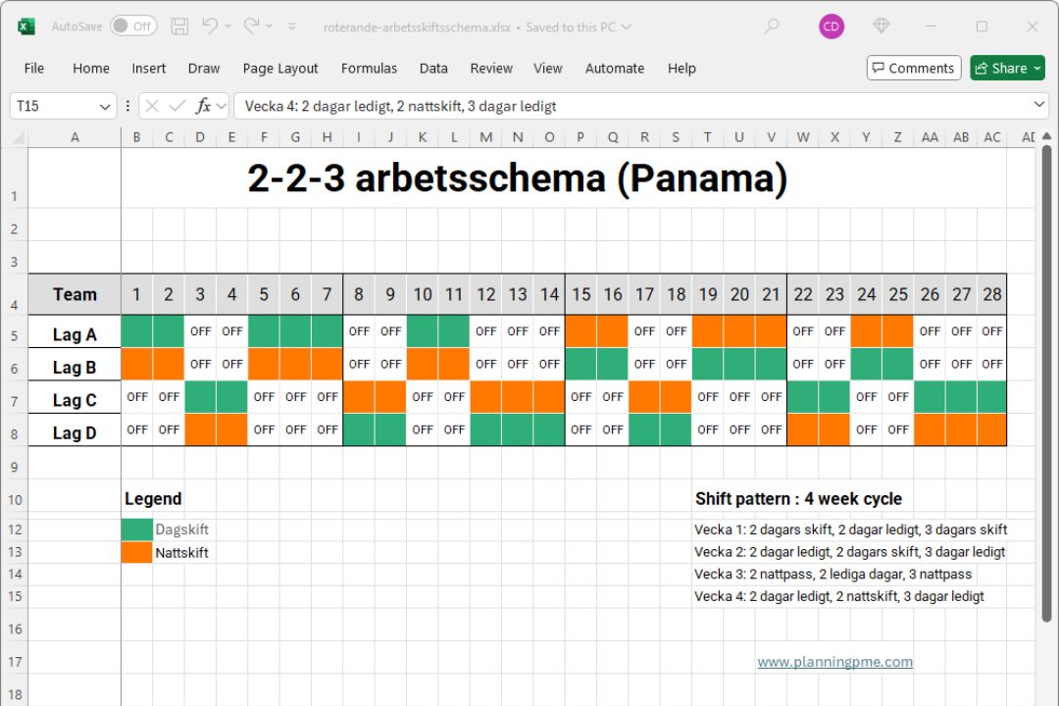This screenshot has width=1059, height=706.
Task: Switch to the Page Layout tab
Action: 280,69
